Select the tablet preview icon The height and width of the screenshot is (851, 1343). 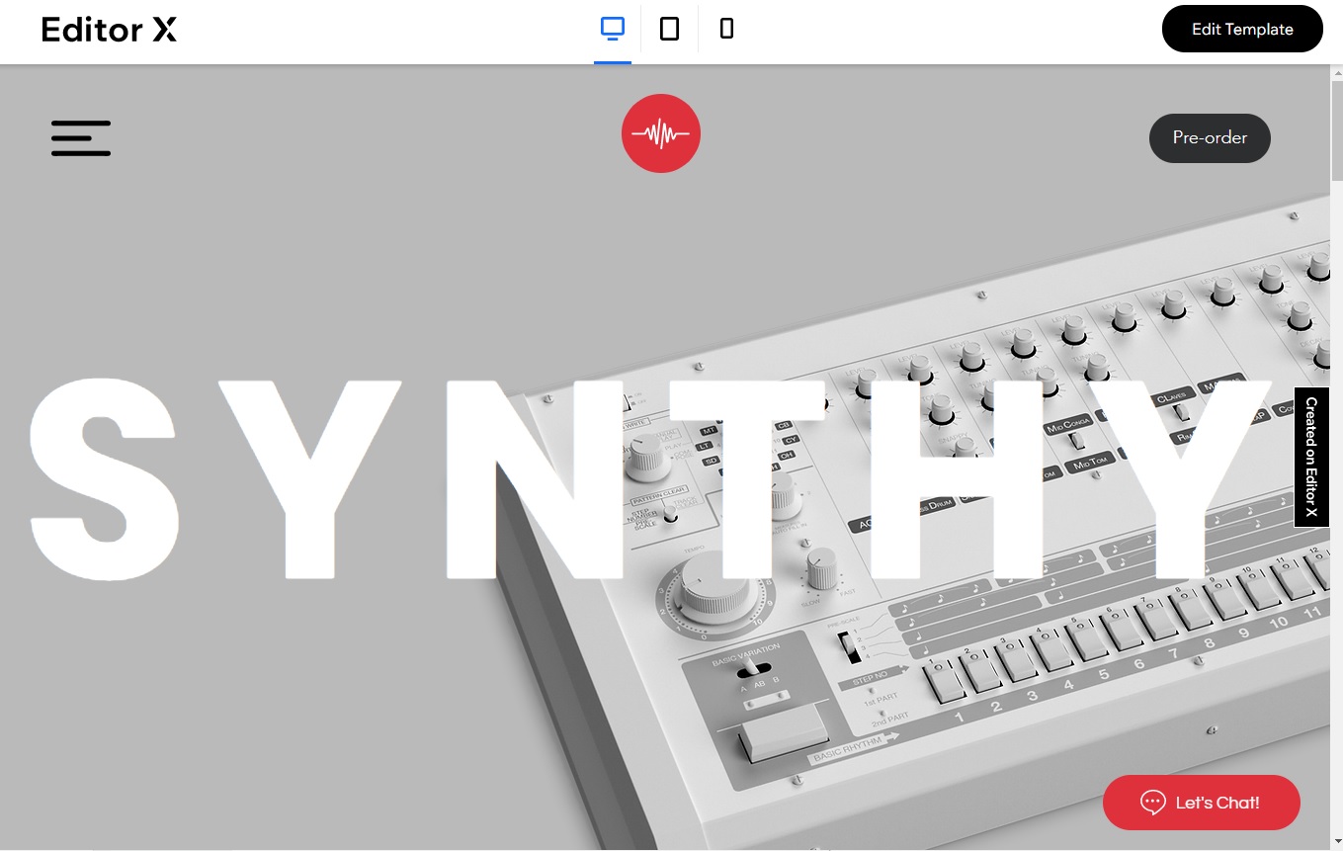[x=669, y=29]
